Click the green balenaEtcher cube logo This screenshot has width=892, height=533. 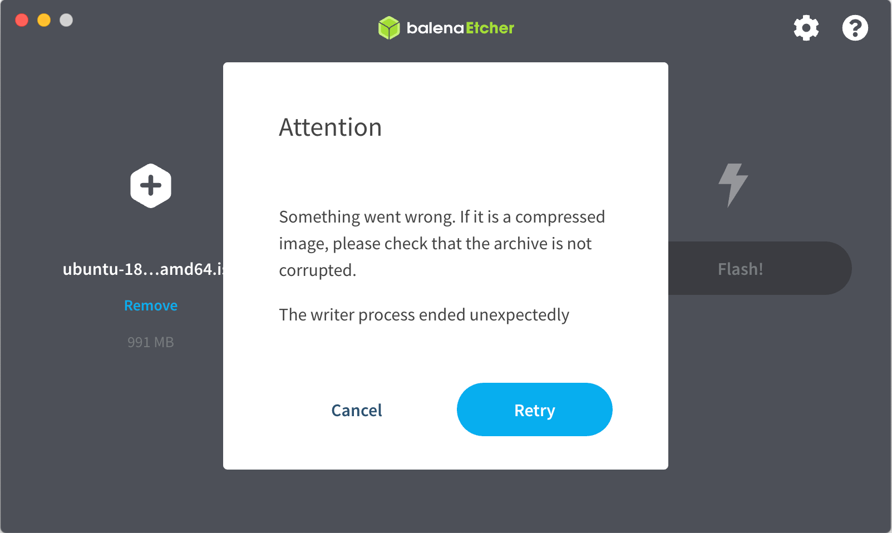tap(389, 28)
